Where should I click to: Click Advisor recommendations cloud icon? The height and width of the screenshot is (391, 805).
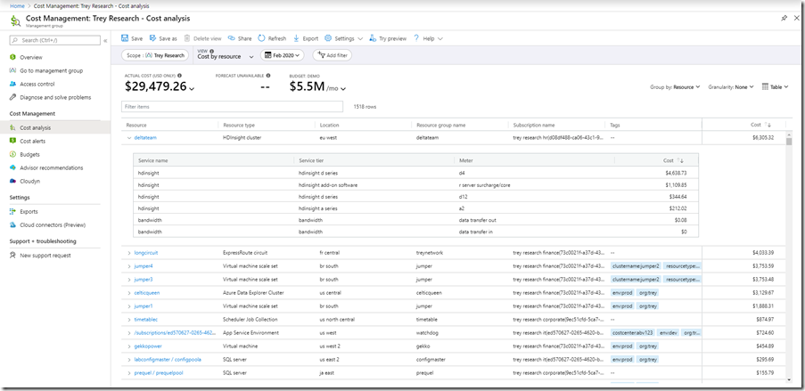click(12, 167)
